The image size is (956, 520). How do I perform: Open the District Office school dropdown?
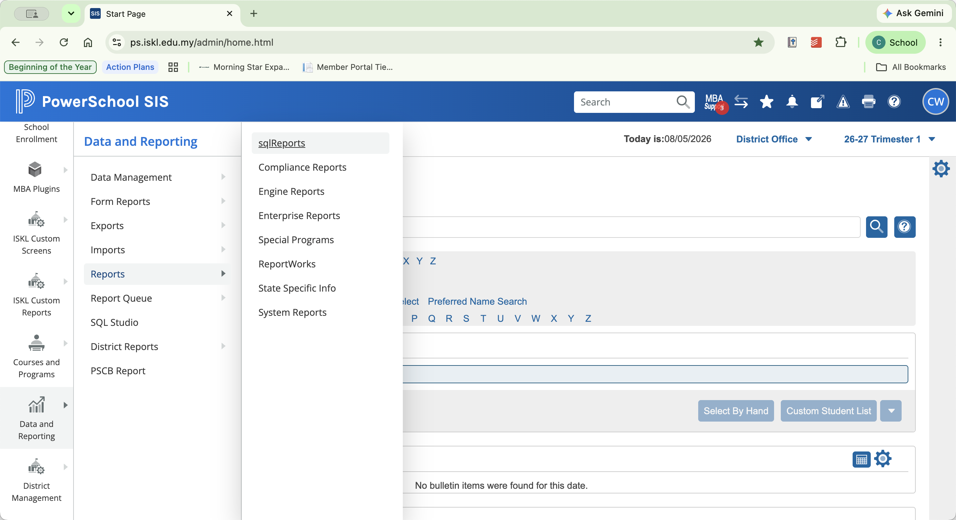pyautogui.click(x=774, y=139)
